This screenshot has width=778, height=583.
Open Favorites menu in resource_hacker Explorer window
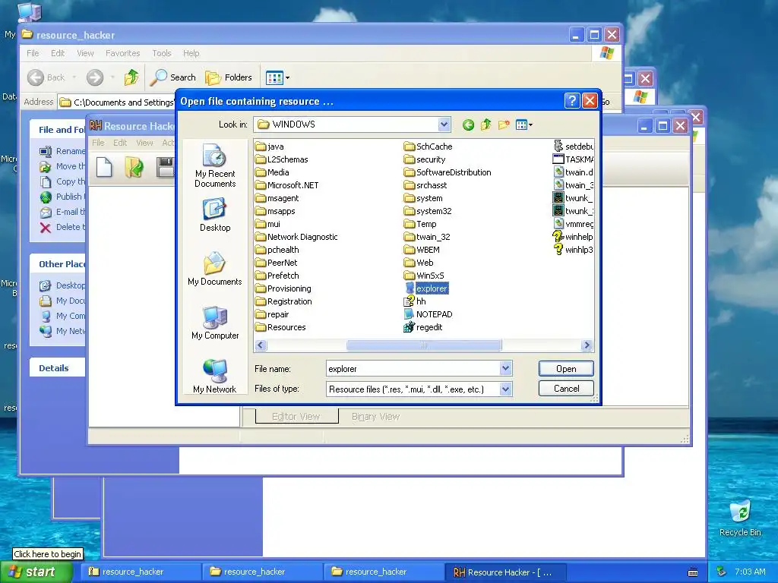coord(122,53)
